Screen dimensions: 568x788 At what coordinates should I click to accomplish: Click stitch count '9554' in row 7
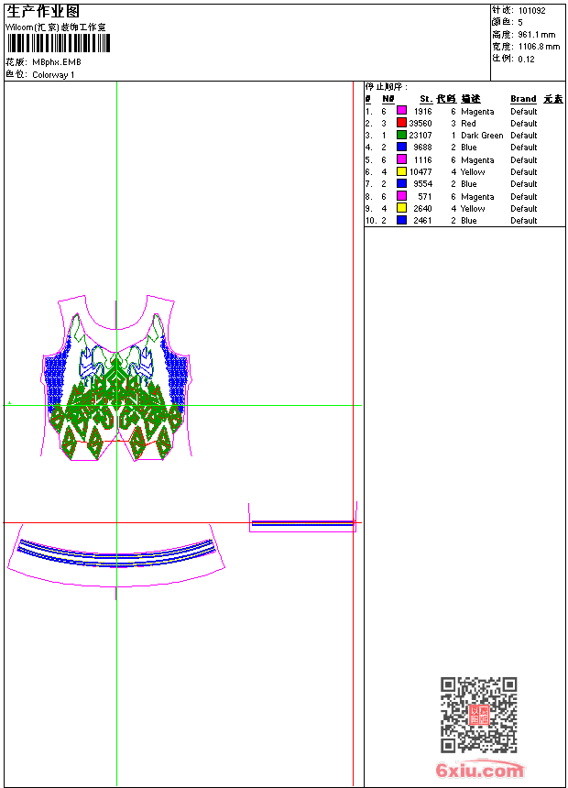tap(422, 184)
